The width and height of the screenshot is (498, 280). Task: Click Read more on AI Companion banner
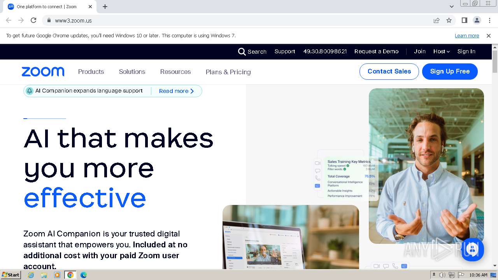pos(176,91)
